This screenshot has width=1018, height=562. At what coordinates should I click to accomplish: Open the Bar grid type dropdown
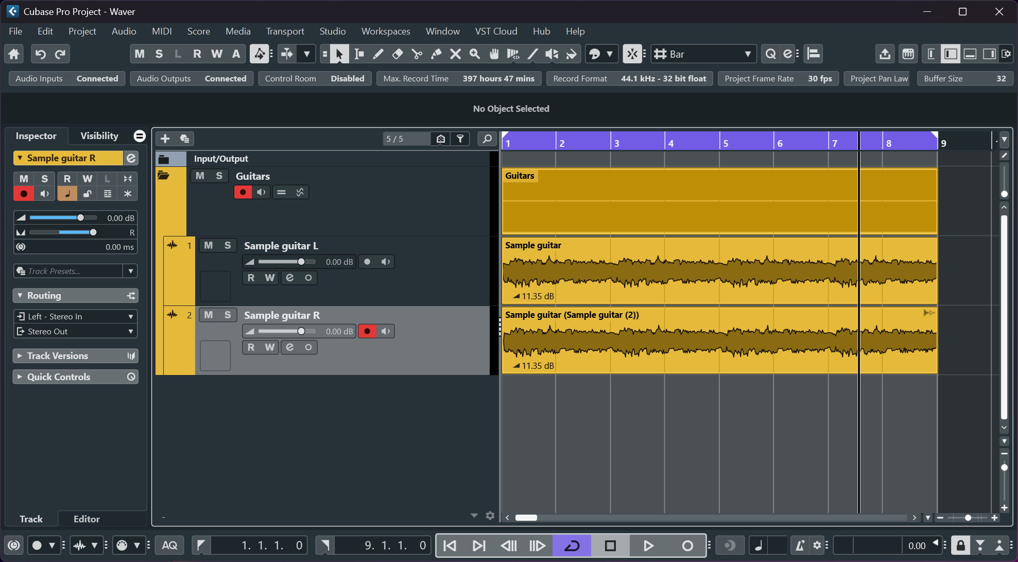point(704,54)
